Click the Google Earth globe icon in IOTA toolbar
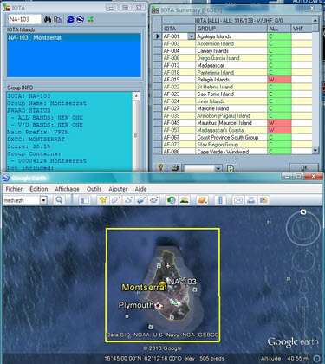This screenshot has width=325, height=364. point(80,19)
